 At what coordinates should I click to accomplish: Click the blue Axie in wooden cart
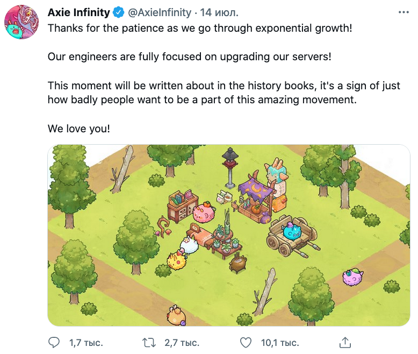pos(292,231)
